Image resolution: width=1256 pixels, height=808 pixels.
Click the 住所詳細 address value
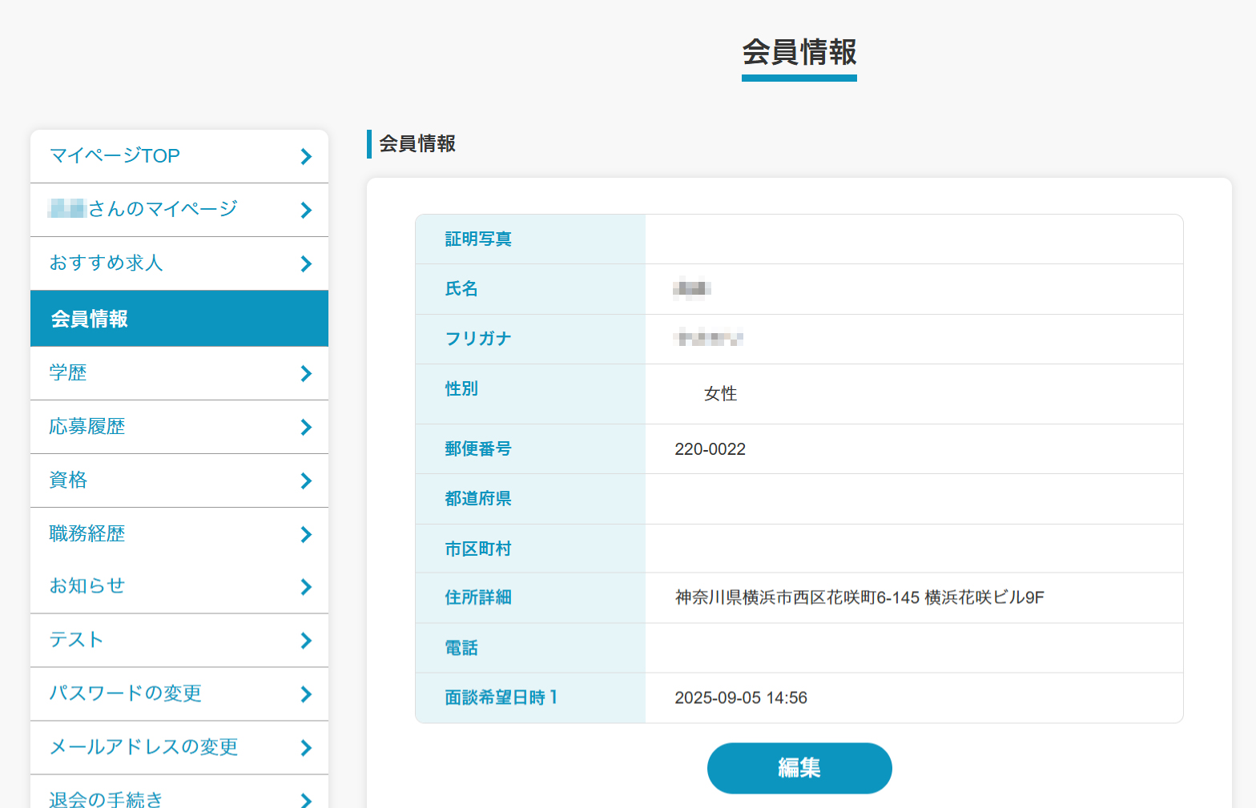coord(859,597)
